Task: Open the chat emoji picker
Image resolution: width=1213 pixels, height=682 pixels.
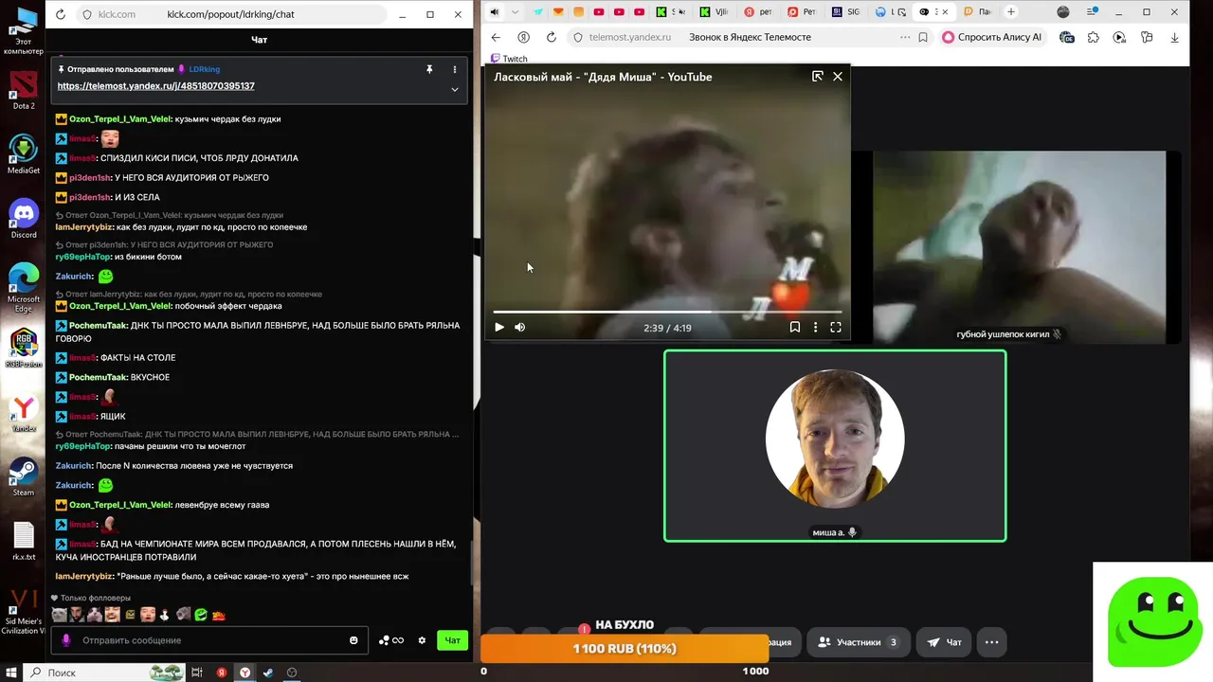Action: click(x=353, y=640)
